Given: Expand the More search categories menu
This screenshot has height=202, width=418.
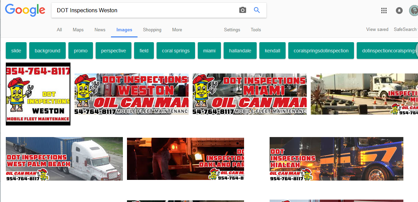Looking at the screenshot, I should (x=177, y=30).
